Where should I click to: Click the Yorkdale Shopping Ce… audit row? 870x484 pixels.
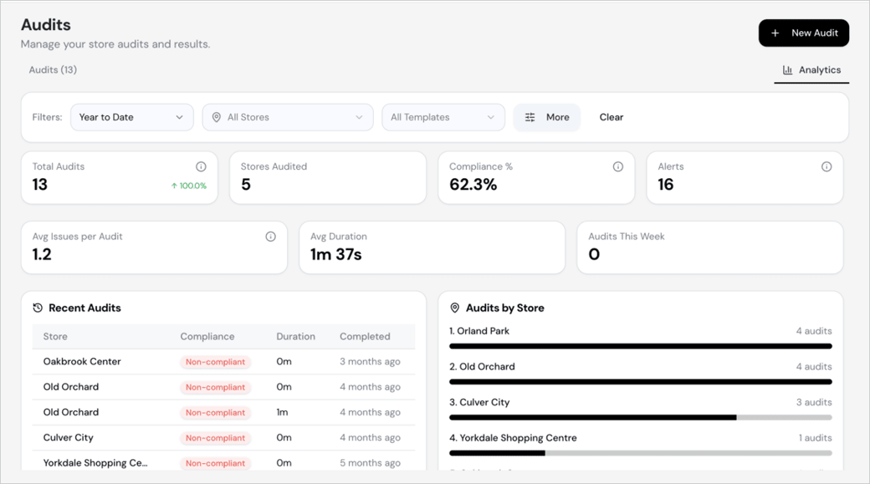tap(223, 462)
